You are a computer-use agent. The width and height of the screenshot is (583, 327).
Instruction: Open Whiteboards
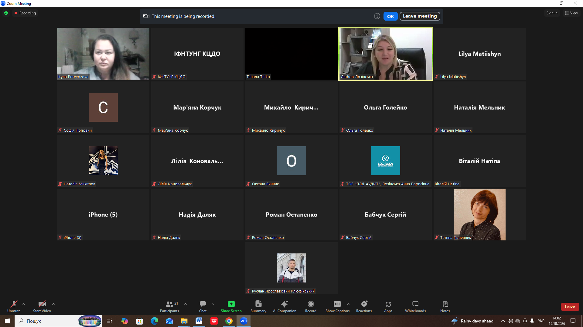click(415, 306)
